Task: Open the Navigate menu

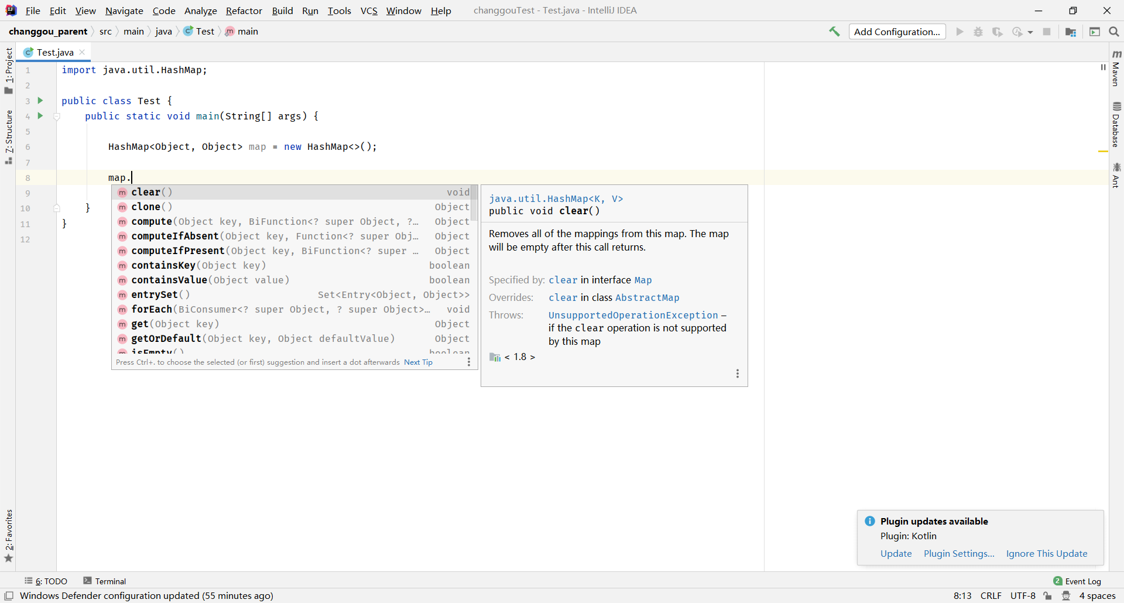Action: pyautogui.click(x=124, y=11)
